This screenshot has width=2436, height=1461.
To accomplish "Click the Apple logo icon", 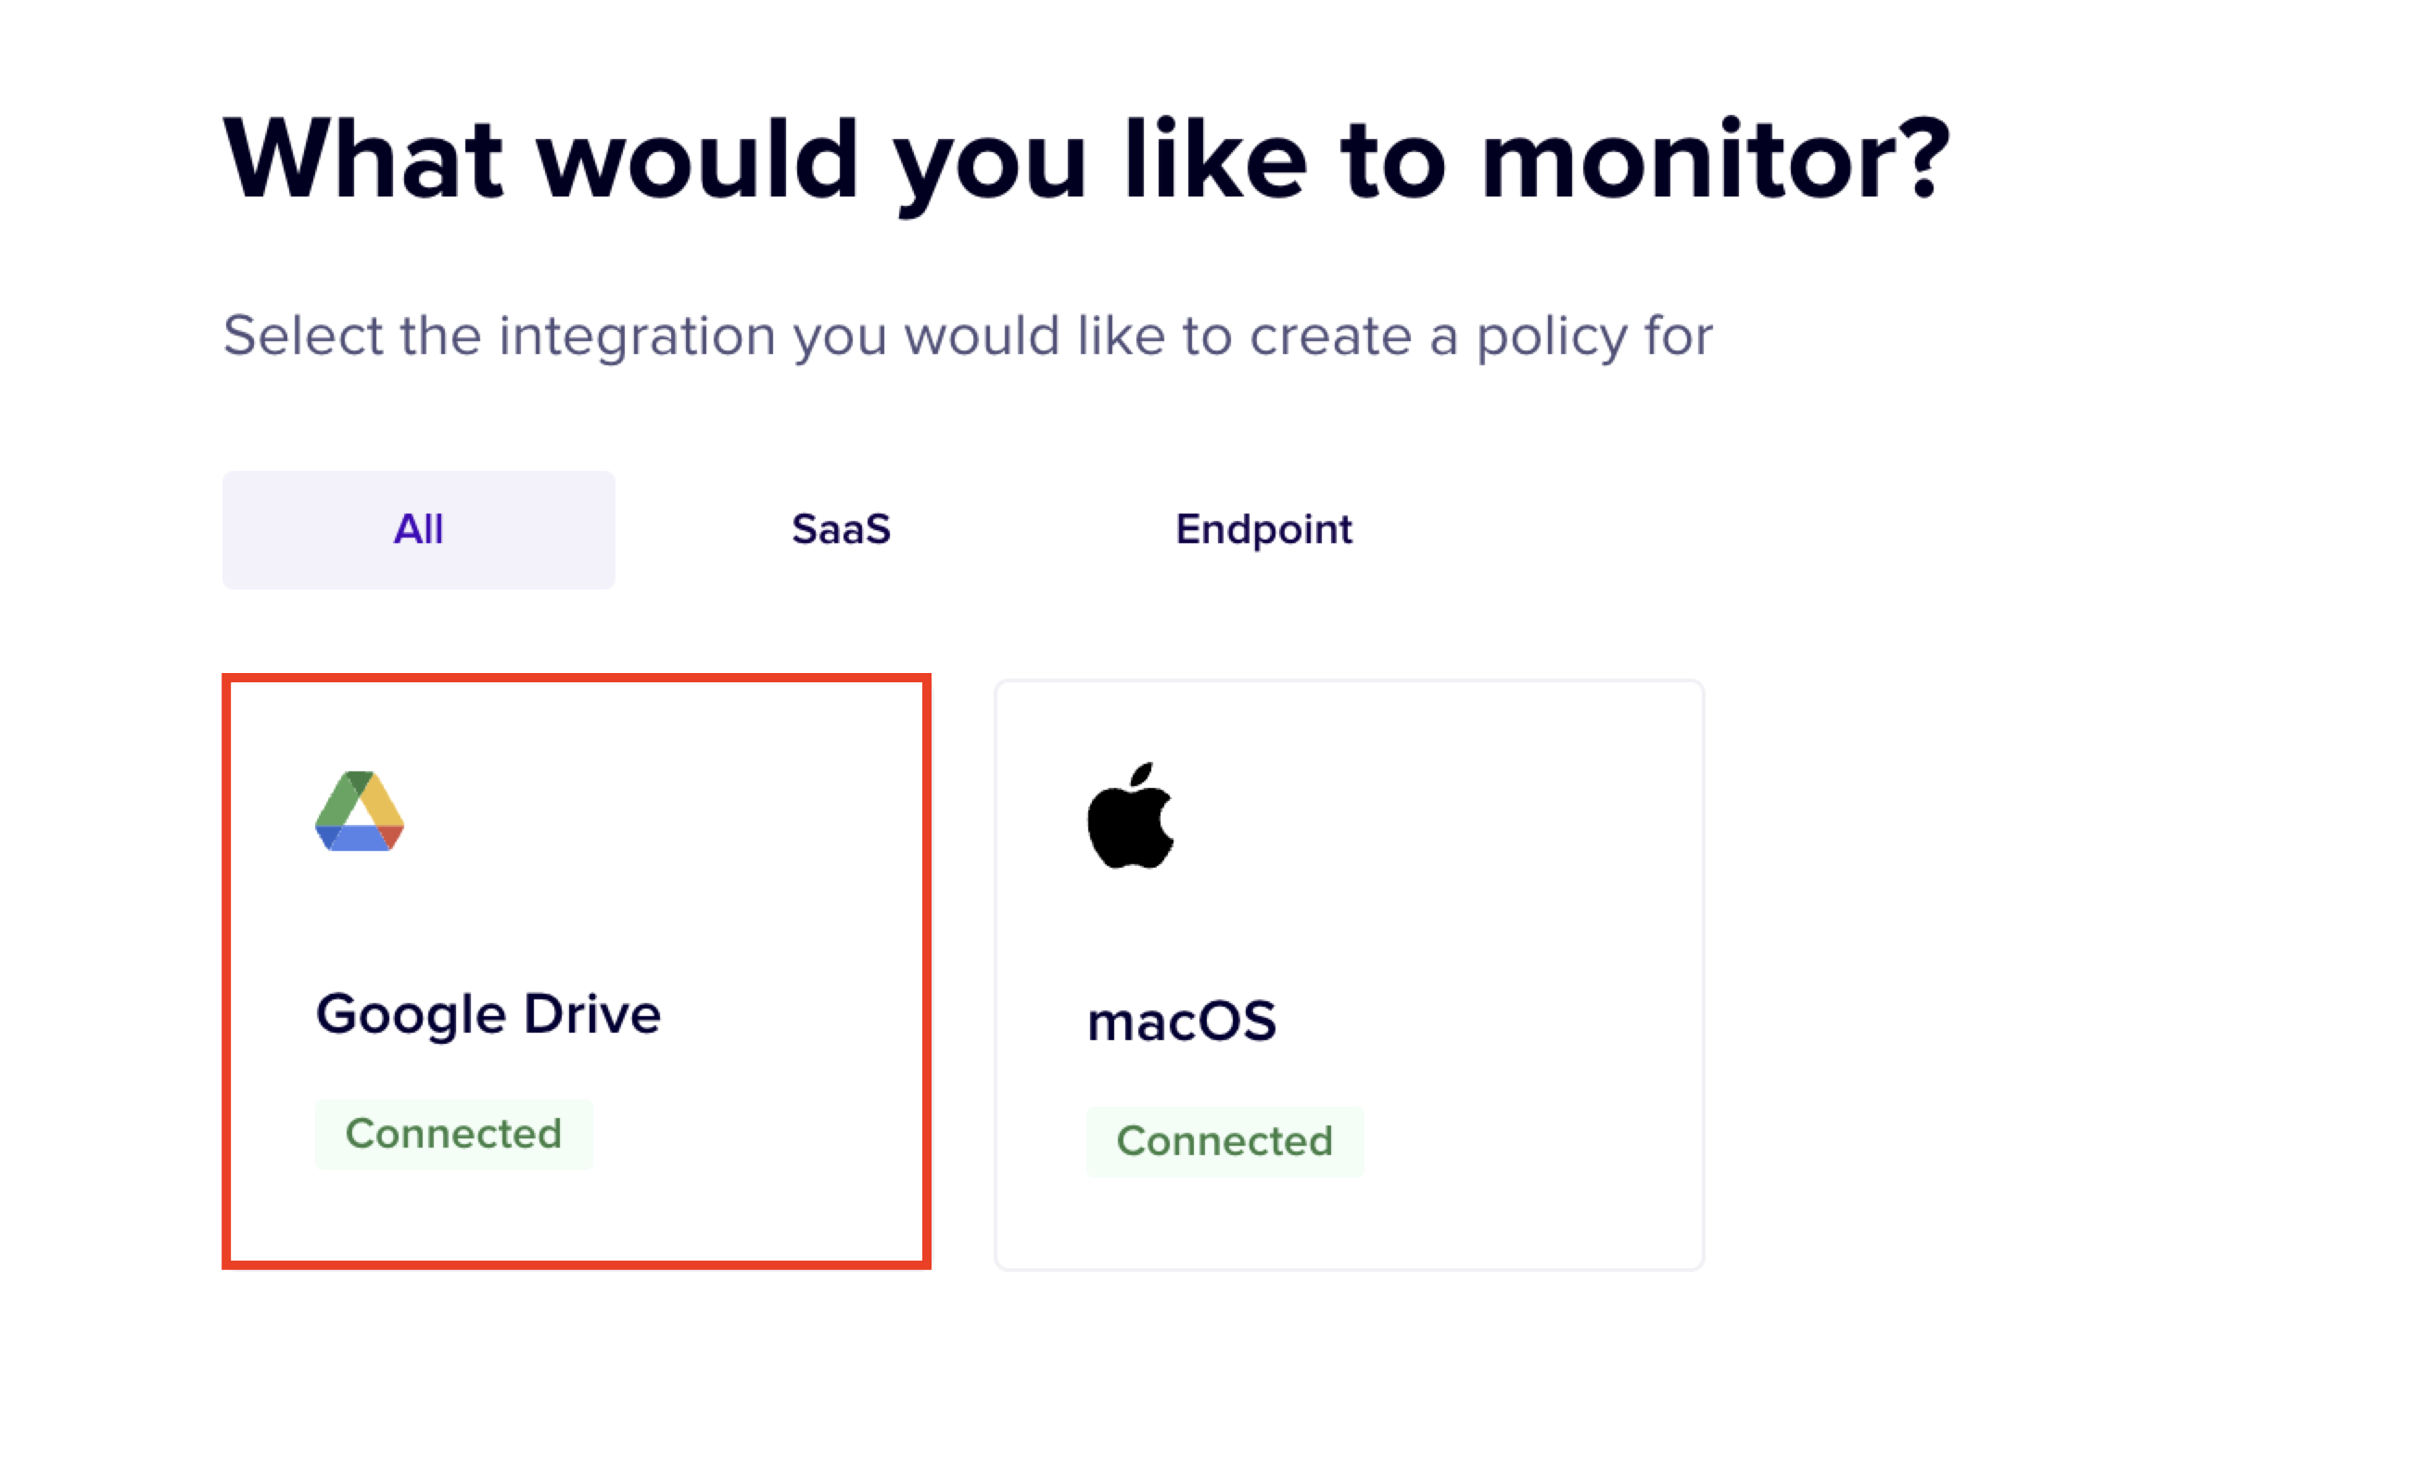I will click(x=1130, y=817).
